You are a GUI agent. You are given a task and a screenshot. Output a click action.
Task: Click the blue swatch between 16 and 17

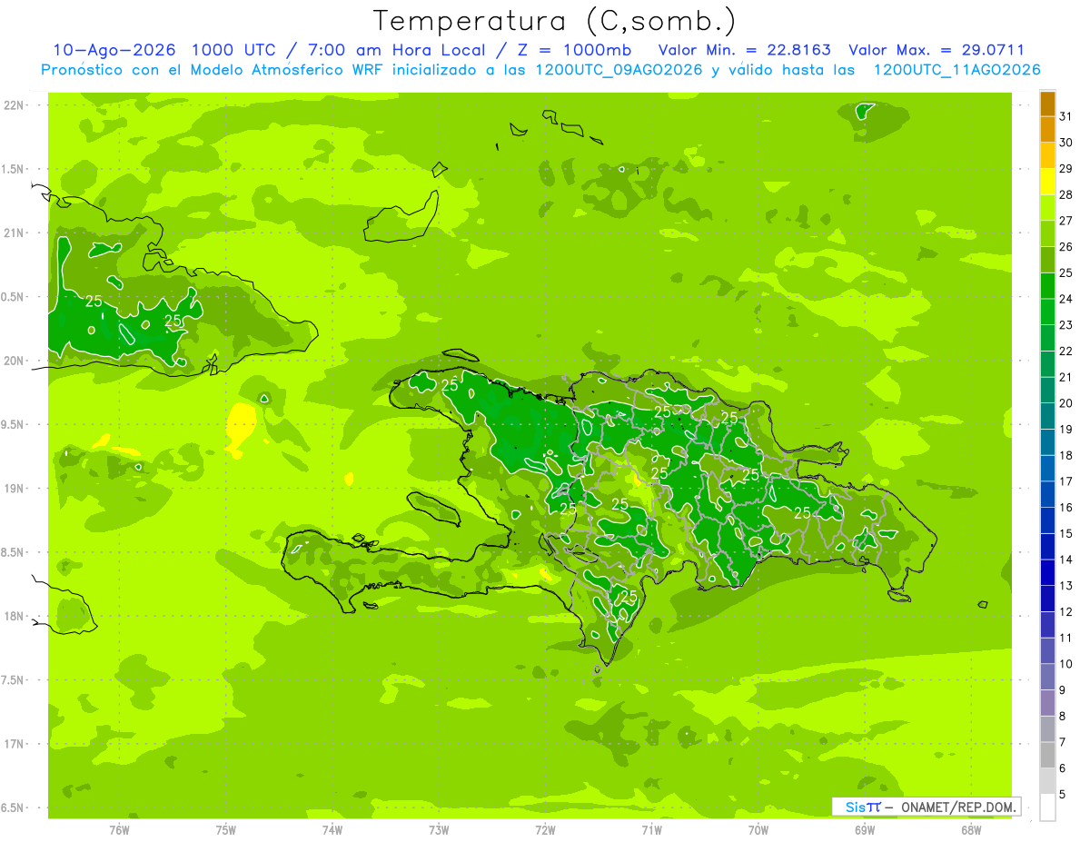pos(1047,494)
